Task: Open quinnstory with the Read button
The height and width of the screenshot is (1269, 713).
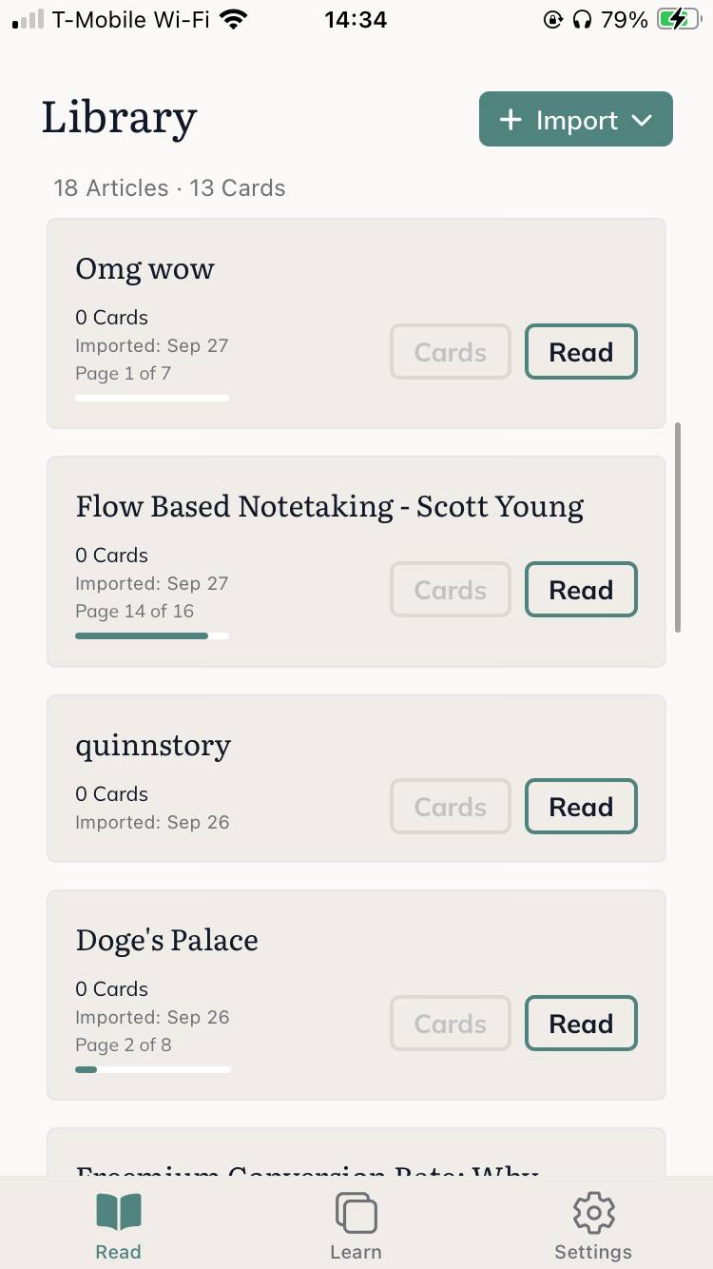Action: [581, 807]
